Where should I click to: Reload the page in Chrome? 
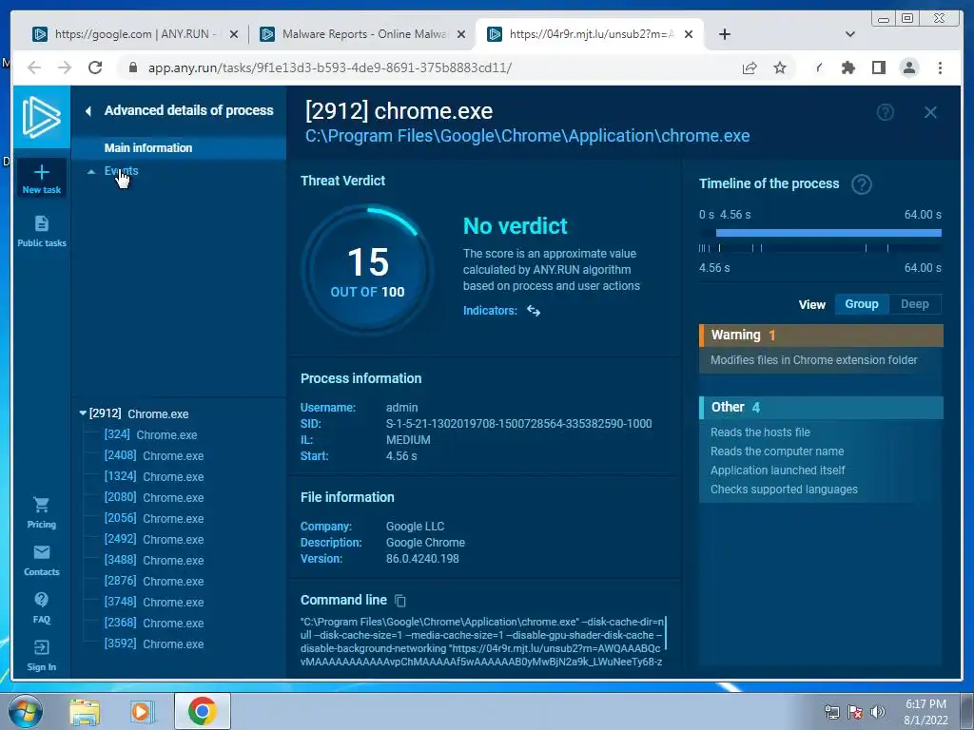(x=95, y=67)
